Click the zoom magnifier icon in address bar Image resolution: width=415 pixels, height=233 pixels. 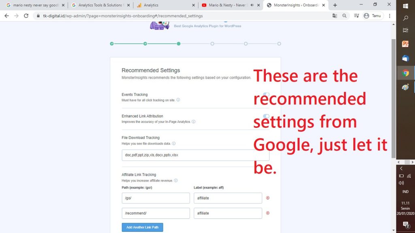(x=344, y=16)
